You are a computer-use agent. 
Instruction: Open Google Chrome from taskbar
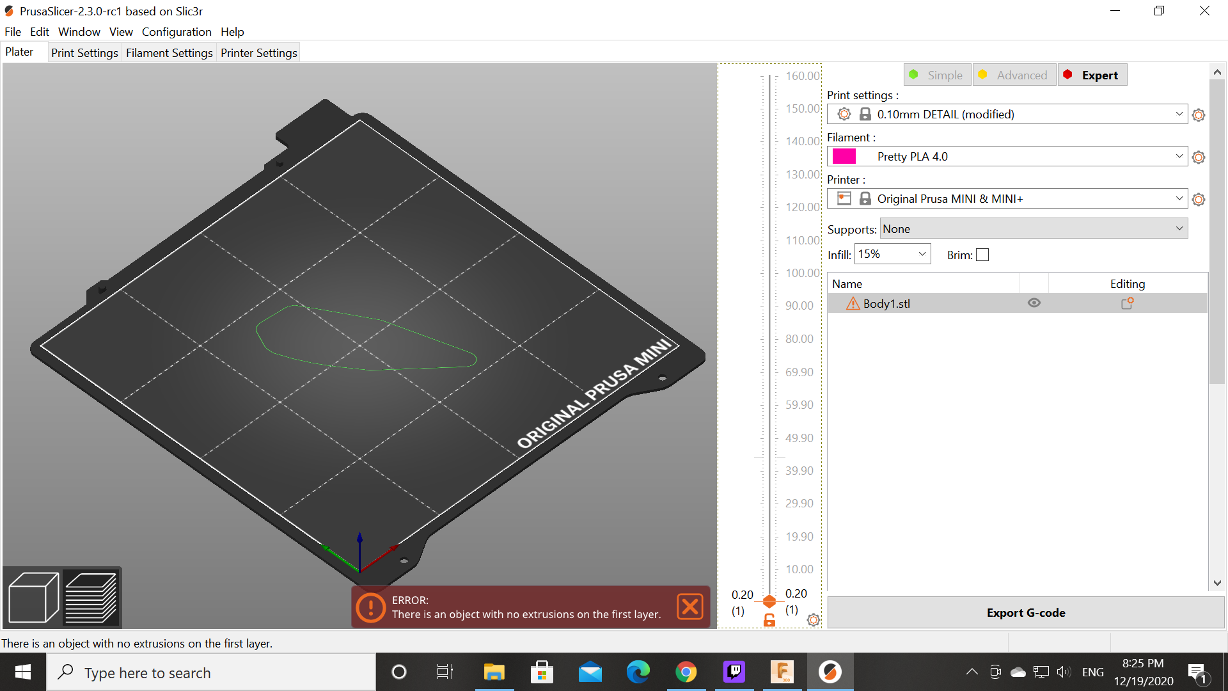click(x=686, y=672)
